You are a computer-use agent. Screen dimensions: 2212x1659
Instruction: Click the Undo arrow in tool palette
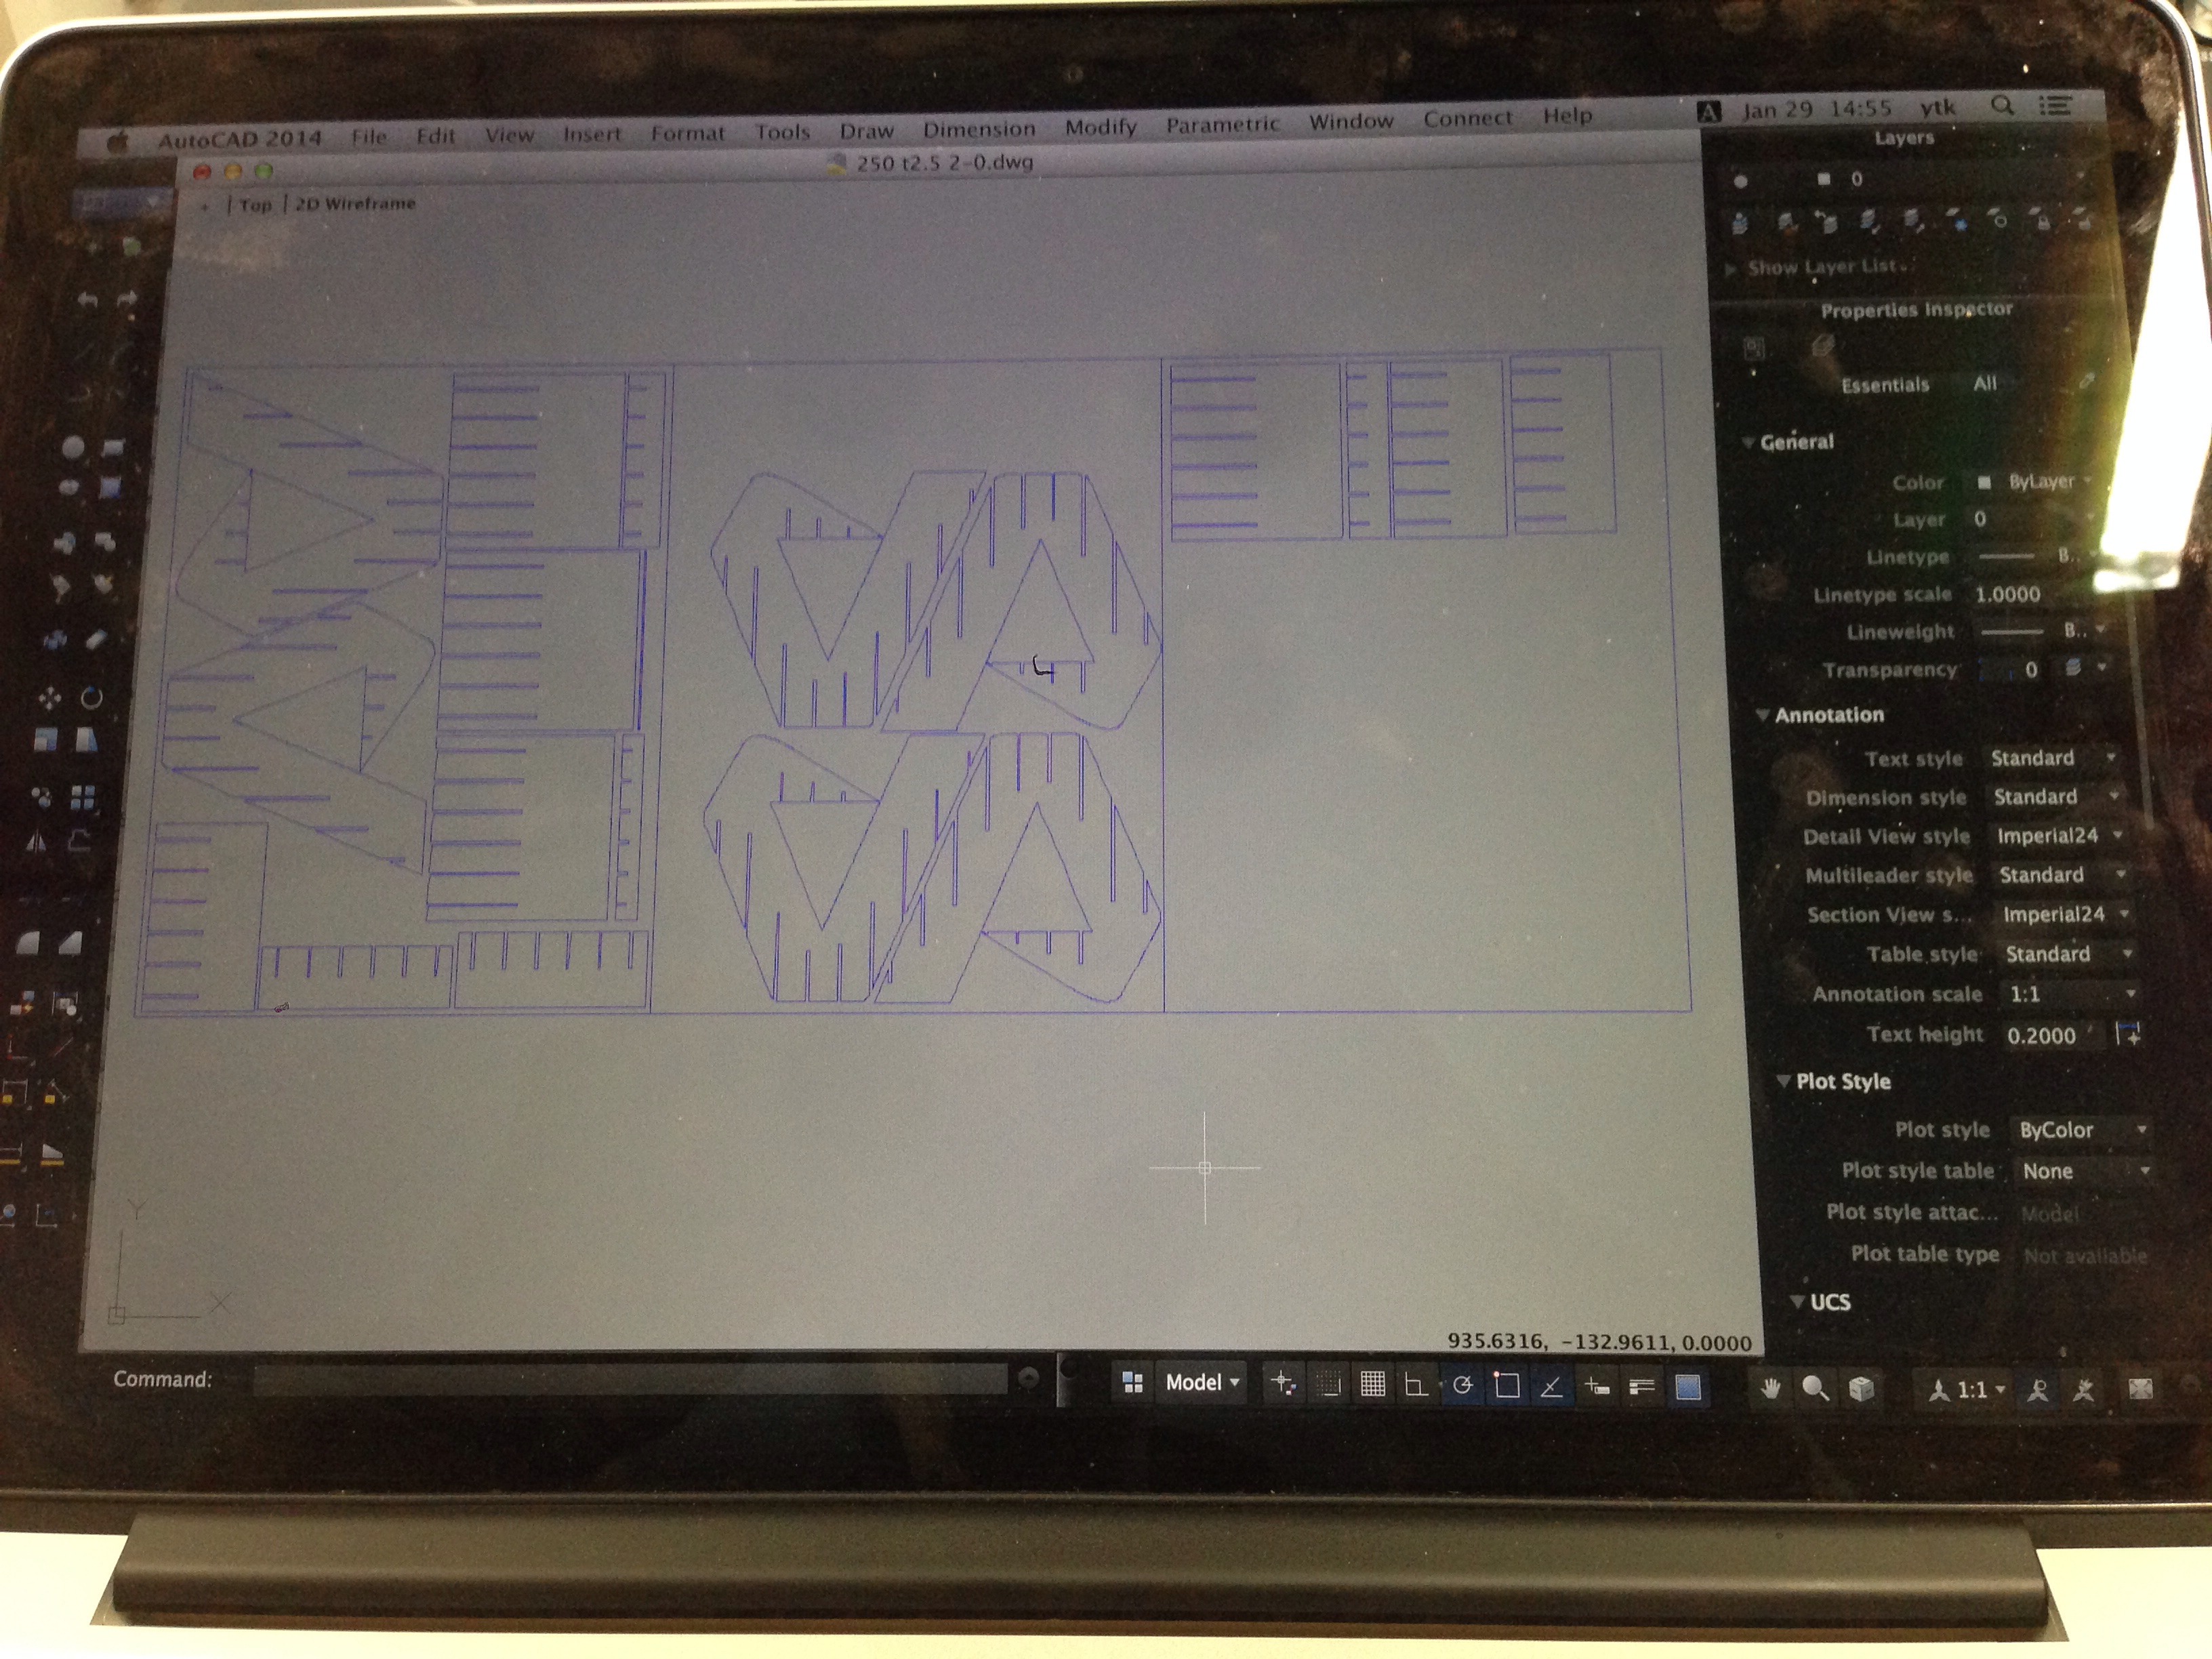coord(88,299)
